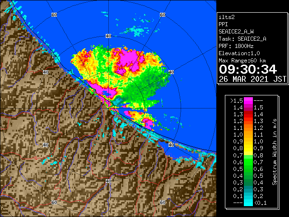Screen dimensions: 289x217
Task: Select the bright green legend band beside 0.6
Action: coord(248,162)
